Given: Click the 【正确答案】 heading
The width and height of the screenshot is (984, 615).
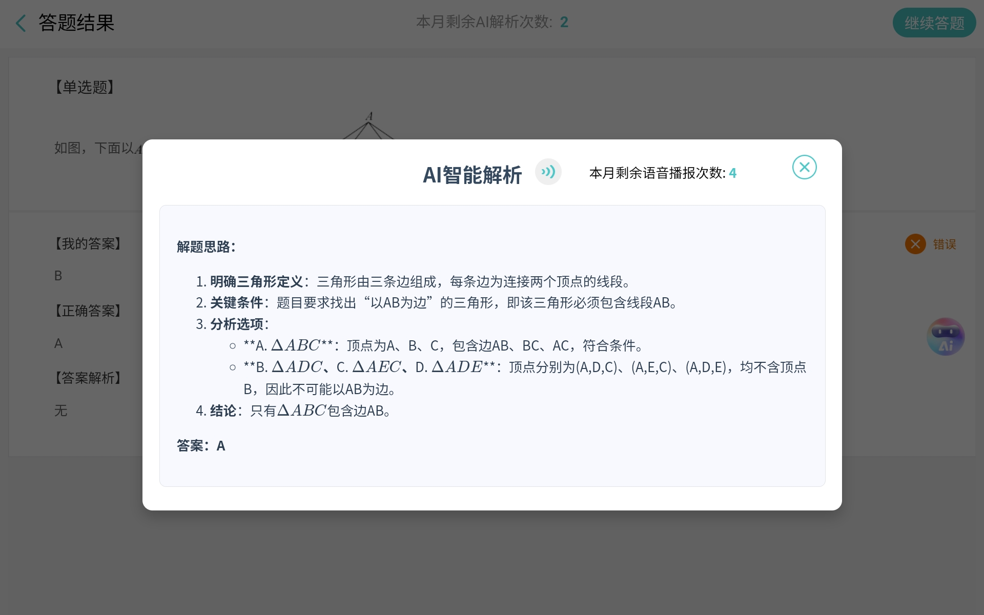Looking at the screenshot, I should (88, 311).
